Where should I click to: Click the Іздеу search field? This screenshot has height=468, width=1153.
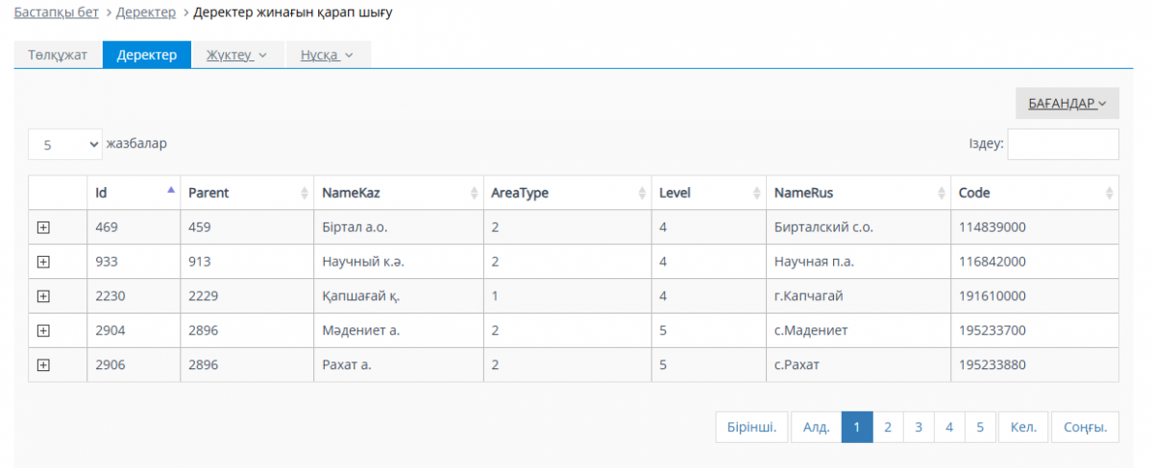[x=1063, y=144]
